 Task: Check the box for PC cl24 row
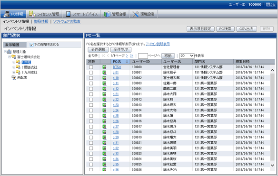click(91, 111)
